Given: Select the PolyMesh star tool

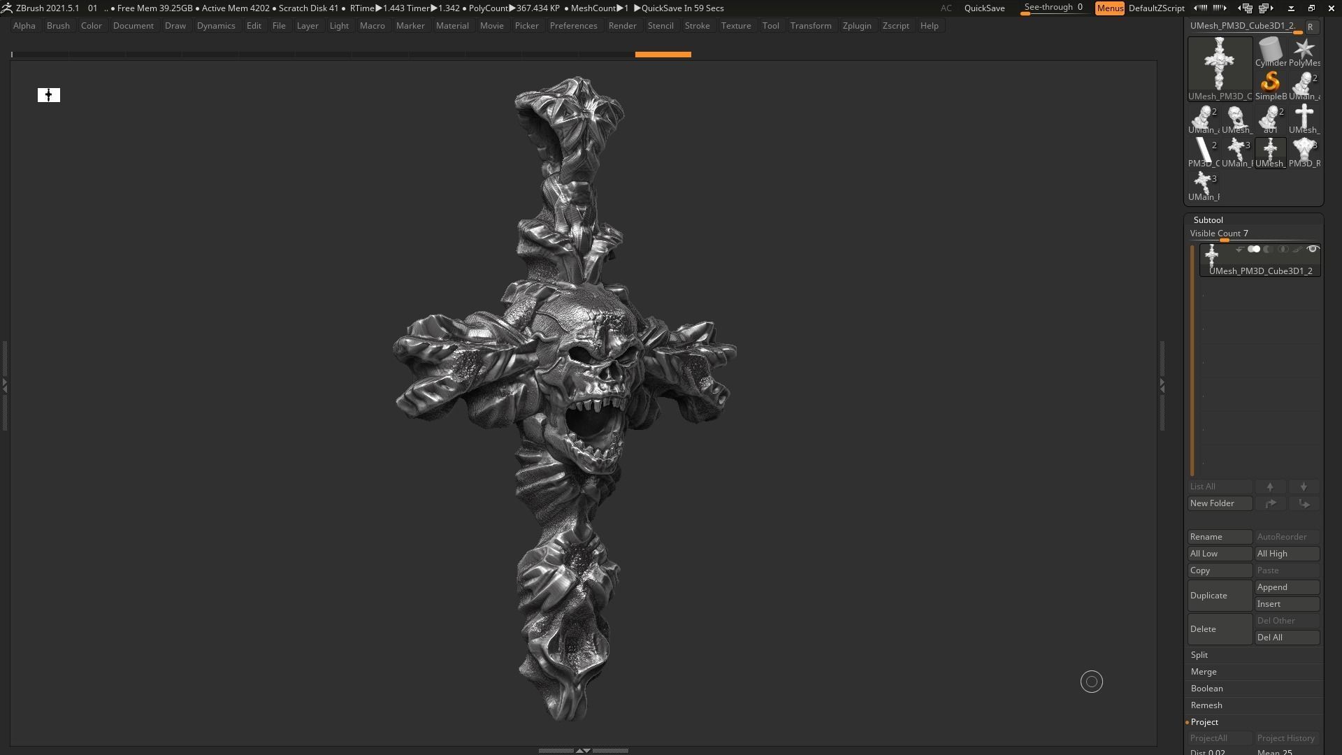Looking at the screenshot, I should pos(1304,52).
